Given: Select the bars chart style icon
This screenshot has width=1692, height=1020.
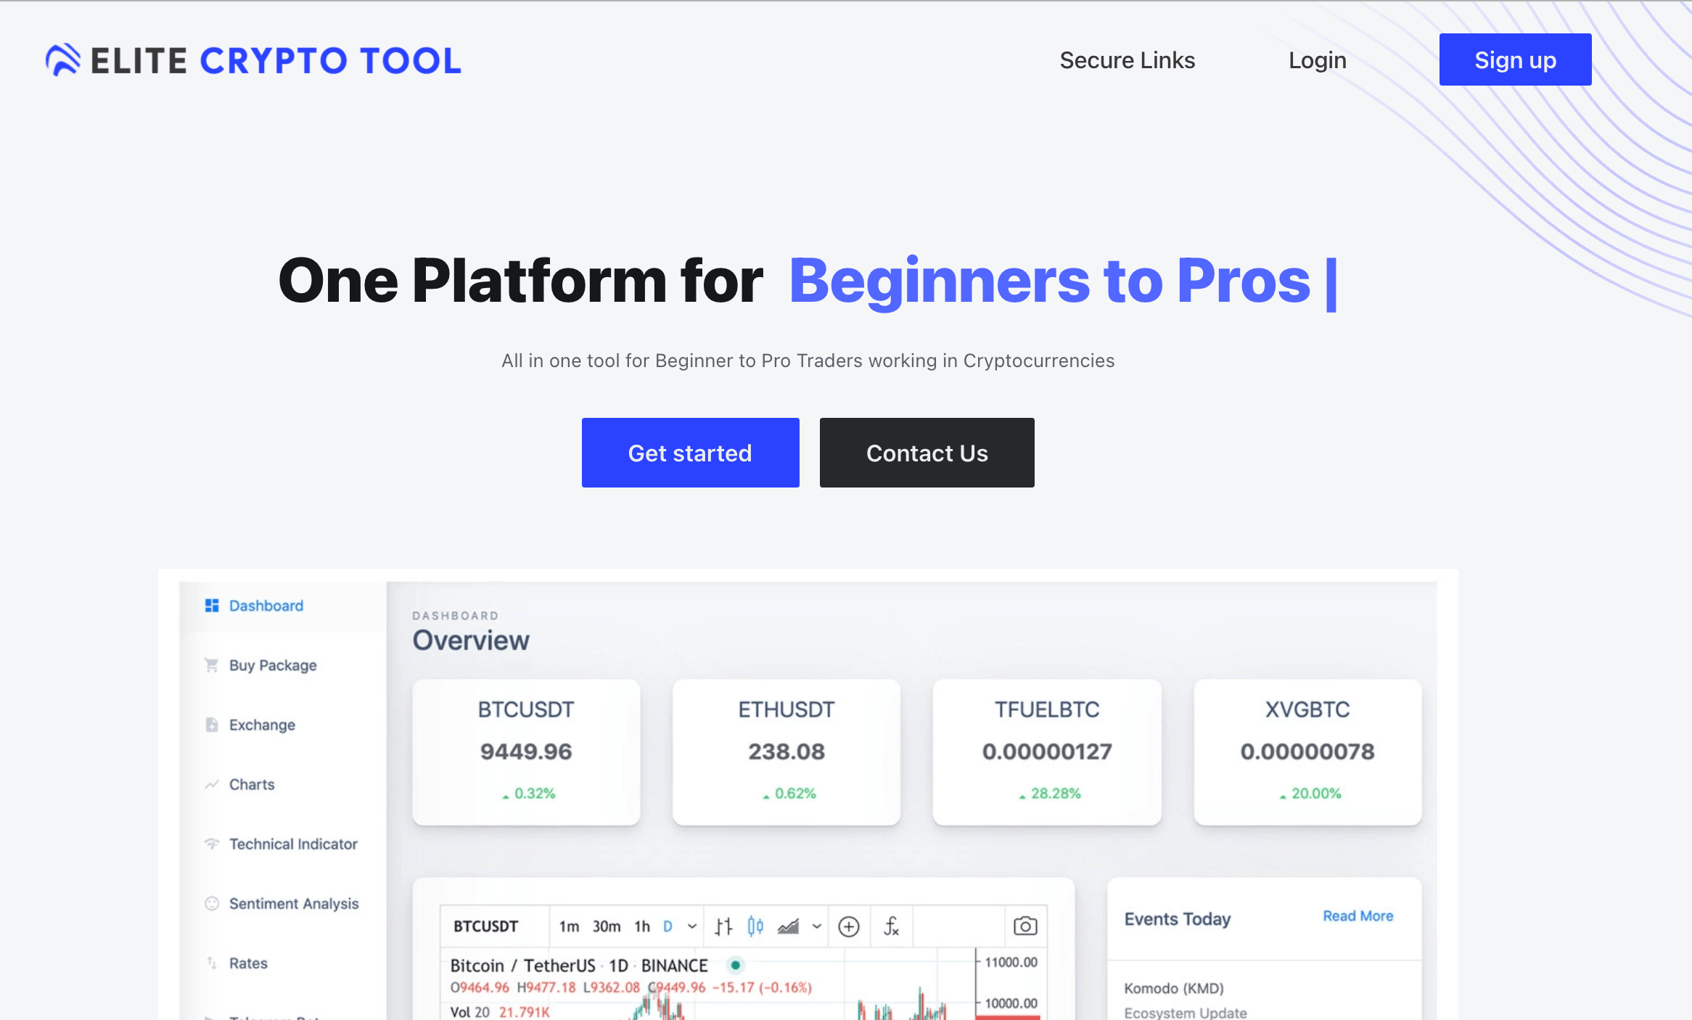Looking at the screenshot, I should tap(723, 926).
